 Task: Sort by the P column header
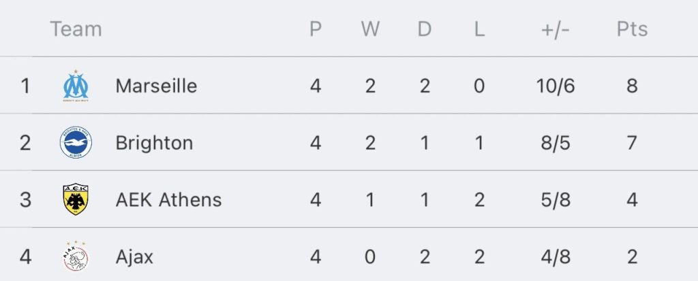pos(315,29)
